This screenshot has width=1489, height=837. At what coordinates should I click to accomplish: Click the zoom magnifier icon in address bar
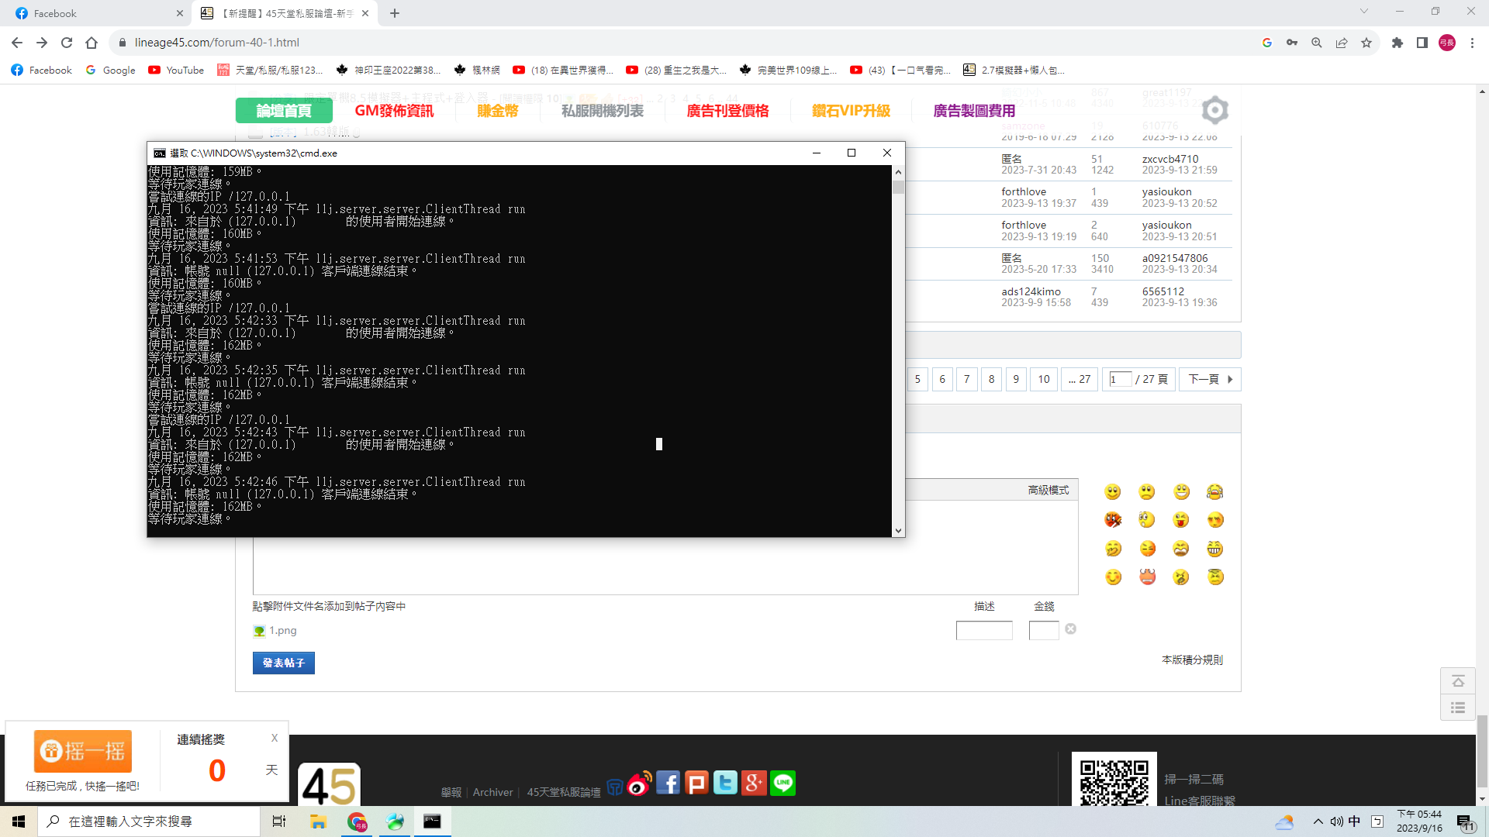coord(1317,43)
